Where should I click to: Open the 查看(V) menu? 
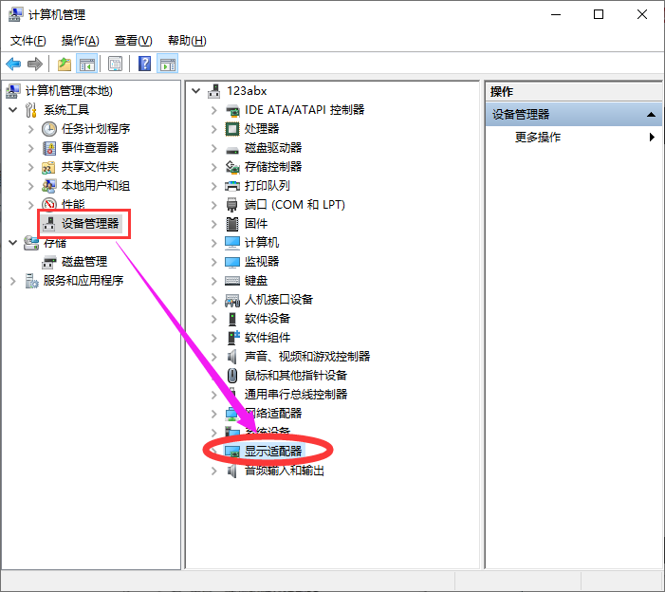[x=133, y=41]
